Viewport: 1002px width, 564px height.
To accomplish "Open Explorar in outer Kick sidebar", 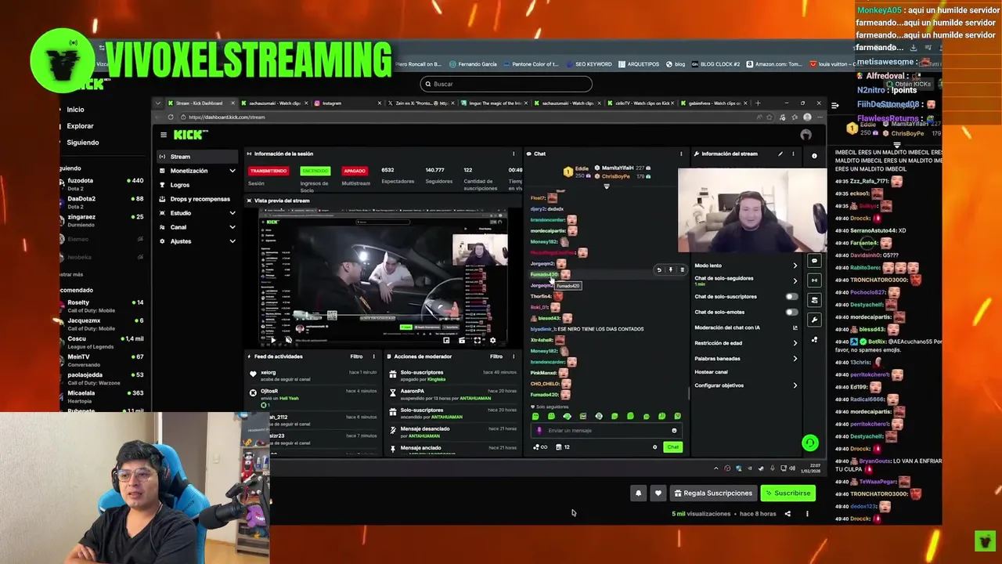I will pyautogui.click(x=80, y=126).
